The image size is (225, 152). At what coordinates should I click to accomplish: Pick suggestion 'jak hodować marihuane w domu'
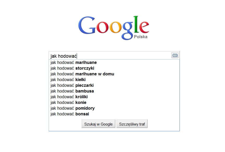pyautogui.click(x=114, y=74)
